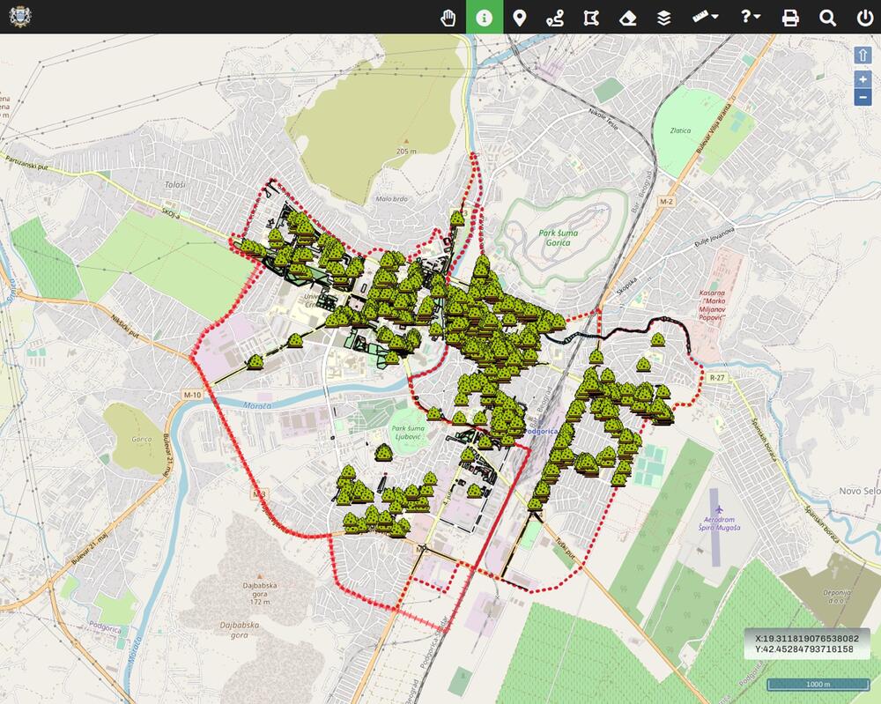Click the tree marker in Park šuma Ljubović
The height and width of the screenshot is (704, 881).
[384, 453]
